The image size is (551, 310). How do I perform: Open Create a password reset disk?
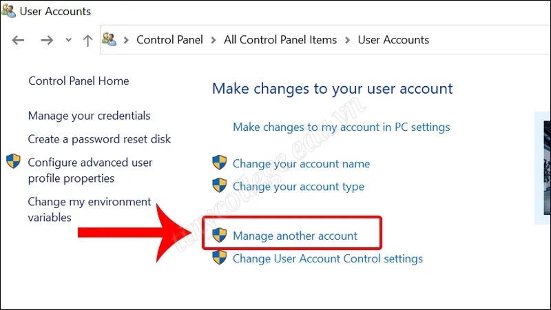99,139
